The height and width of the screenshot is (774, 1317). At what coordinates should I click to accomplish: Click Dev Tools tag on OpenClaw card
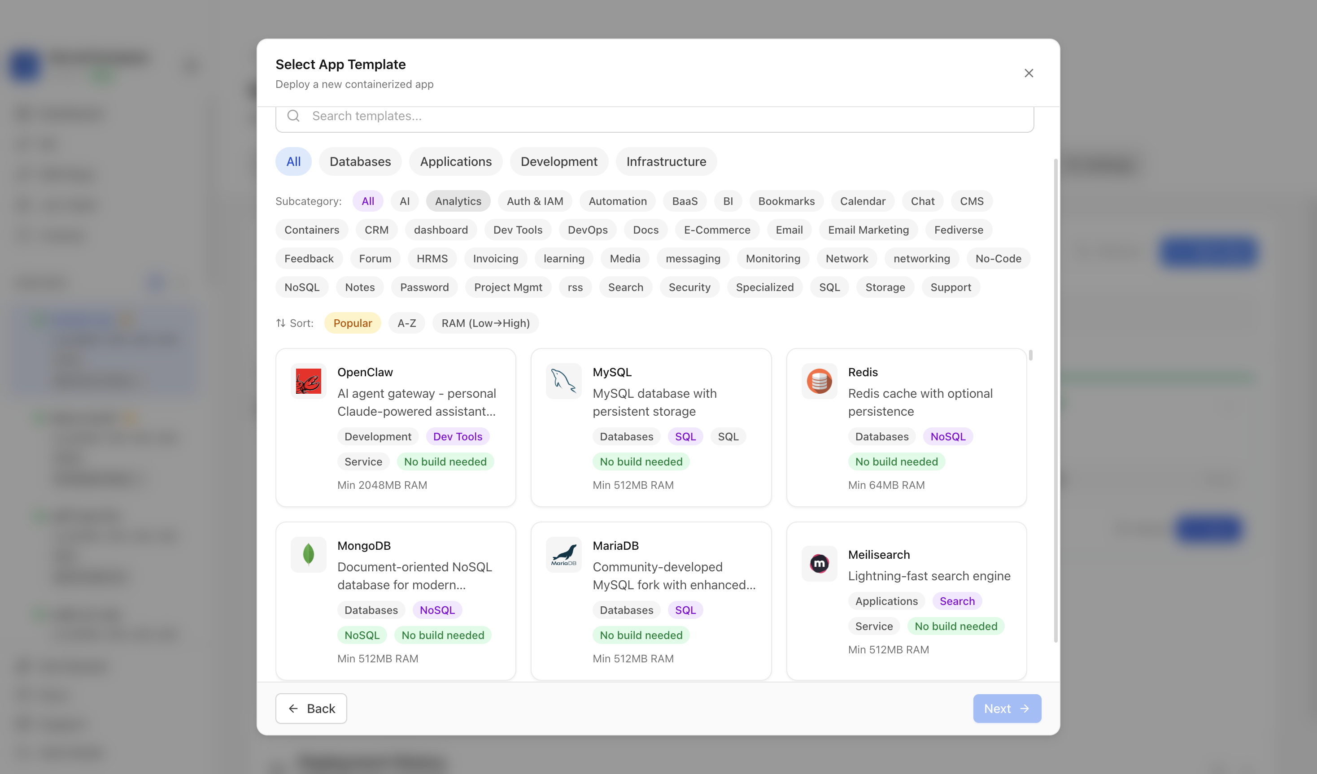(x=457, y=436)
